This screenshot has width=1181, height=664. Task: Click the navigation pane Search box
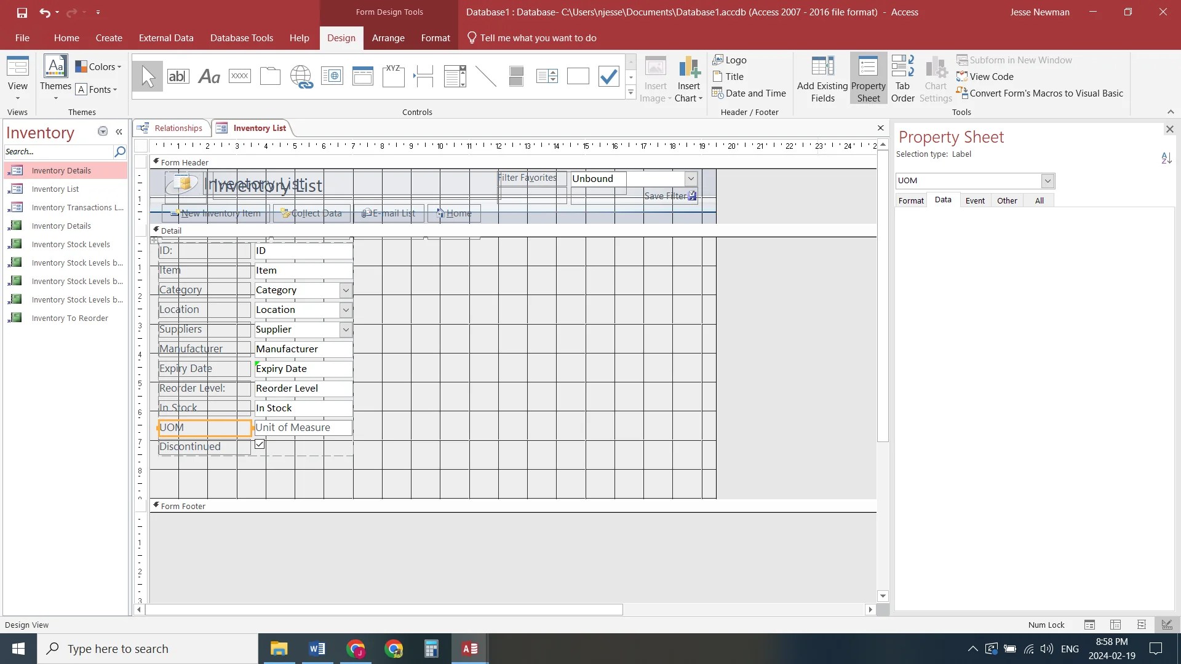(x=59, y=151)
